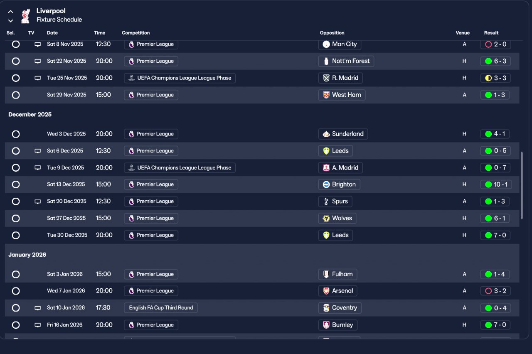
Task: Click the TV icon for Coventry fixture
Action: click(37, 308)
